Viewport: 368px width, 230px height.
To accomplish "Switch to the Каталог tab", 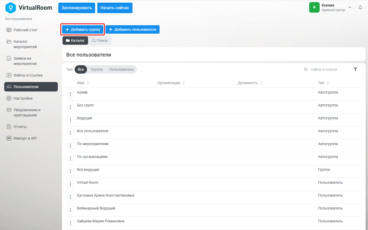I will click(x=75, y=40).
